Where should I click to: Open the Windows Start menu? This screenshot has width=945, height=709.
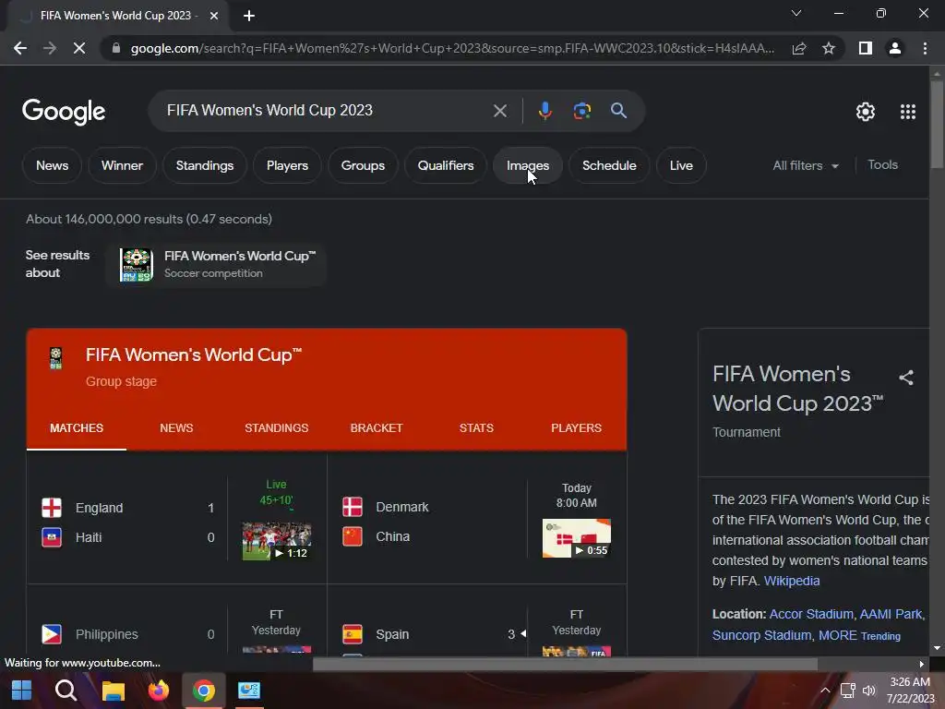click(22, 691)
